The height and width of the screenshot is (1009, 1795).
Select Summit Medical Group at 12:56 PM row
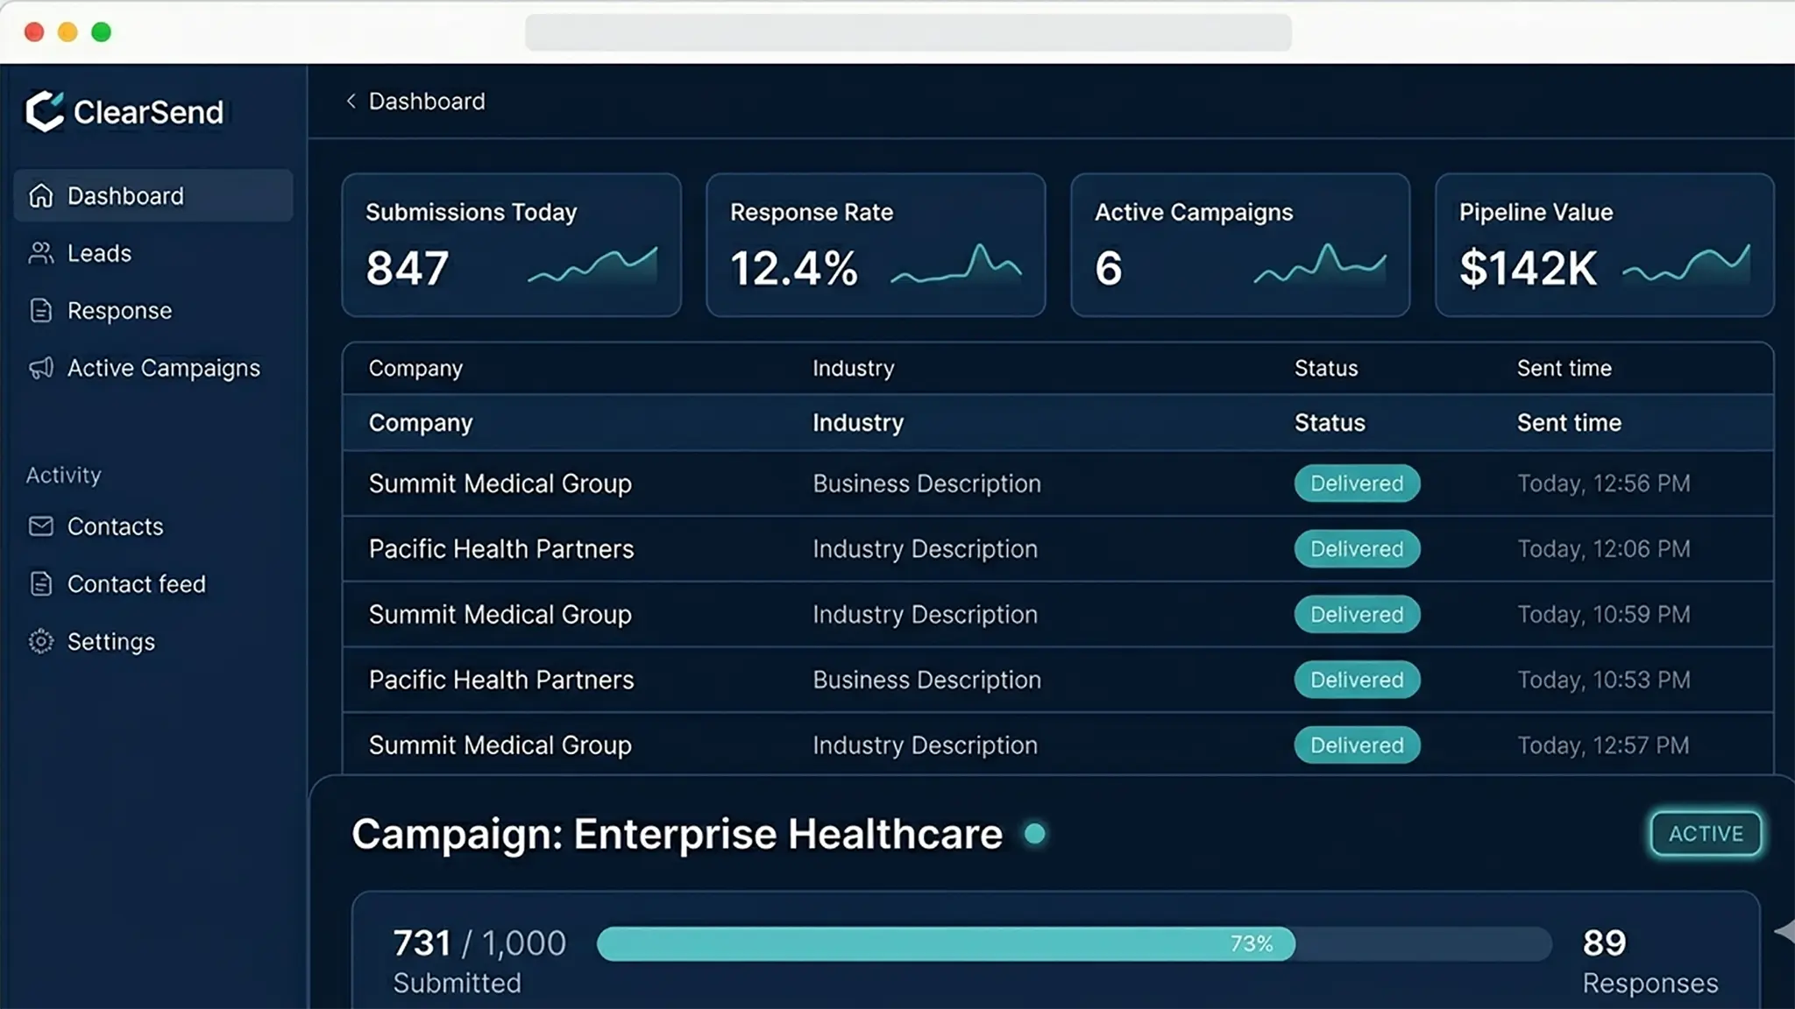(x=500, y=483)
